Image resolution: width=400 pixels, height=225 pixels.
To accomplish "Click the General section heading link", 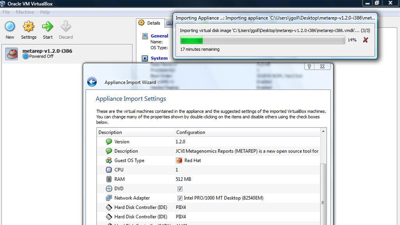I will pos(159,36).
